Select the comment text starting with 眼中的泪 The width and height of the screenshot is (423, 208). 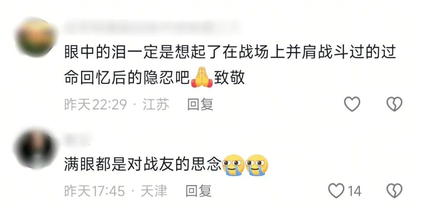click(x=230, y=65)
